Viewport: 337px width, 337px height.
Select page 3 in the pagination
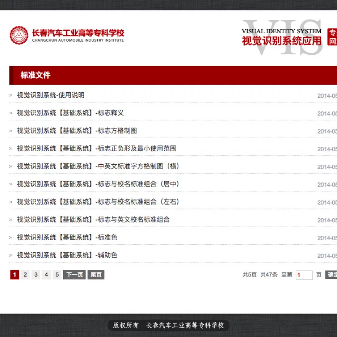36,274
